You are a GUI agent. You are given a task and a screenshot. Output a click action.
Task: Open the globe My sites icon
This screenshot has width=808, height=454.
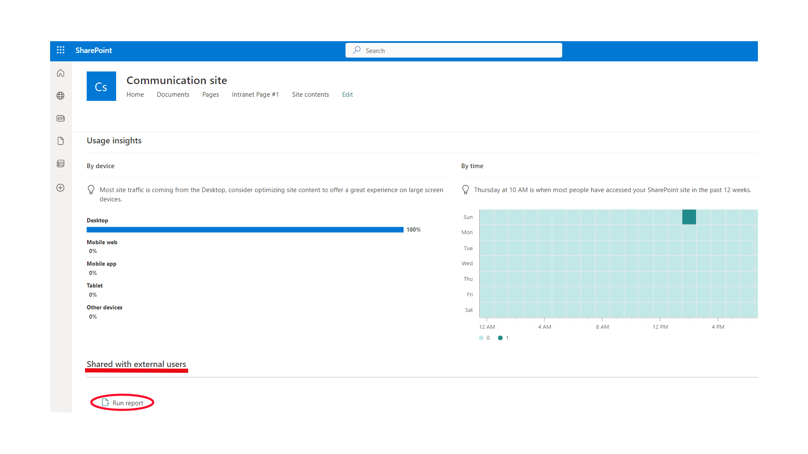point(61,96)
